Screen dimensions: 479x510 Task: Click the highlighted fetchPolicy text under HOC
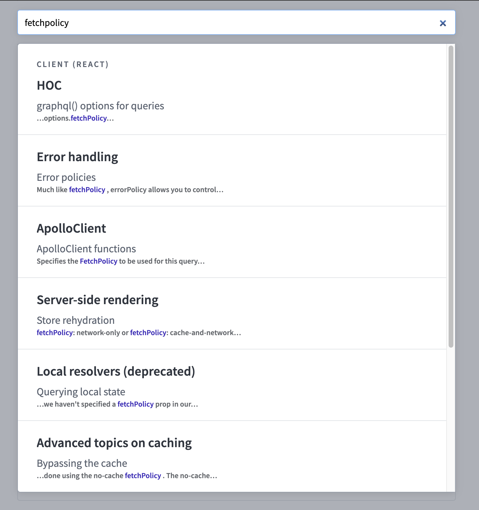88,118
